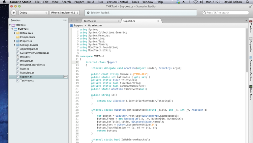This screenshot has width=253, height=143.
Task: Open the File menu
Action: [37, 2]
